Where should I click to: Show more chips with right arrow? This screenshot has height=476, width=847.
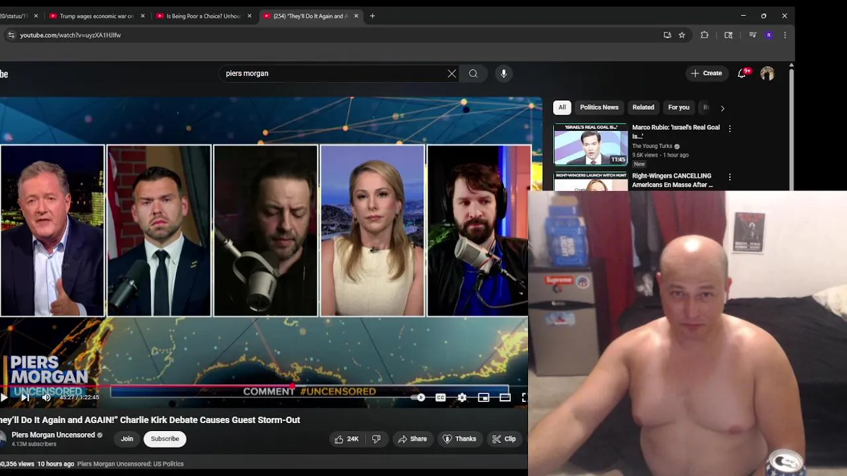click(x=722, y=108)
